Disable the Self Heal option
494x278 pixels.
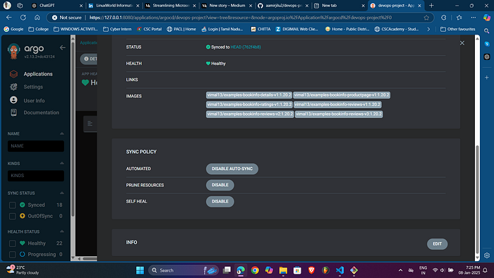220,202
